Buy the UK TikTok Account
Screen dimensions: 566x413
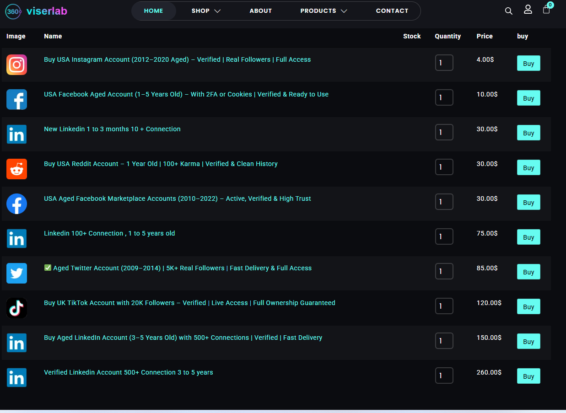528,307
